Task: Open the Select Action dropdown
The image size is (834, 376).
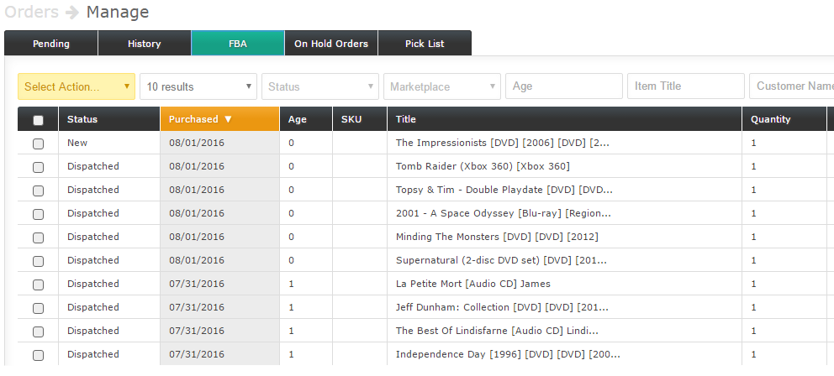Action: pos(77,86)
